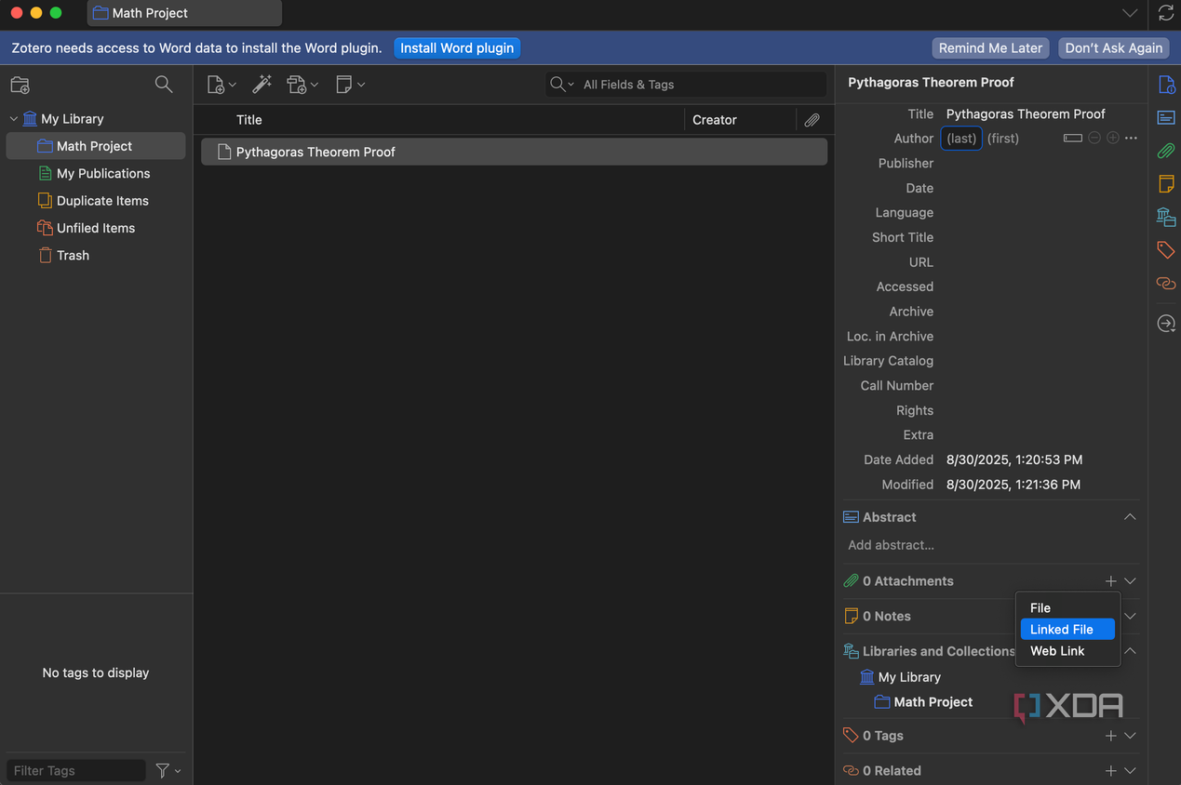Click Don't Ask Again button
This screenshot has height=785, width=1181.
[1114, 48]
